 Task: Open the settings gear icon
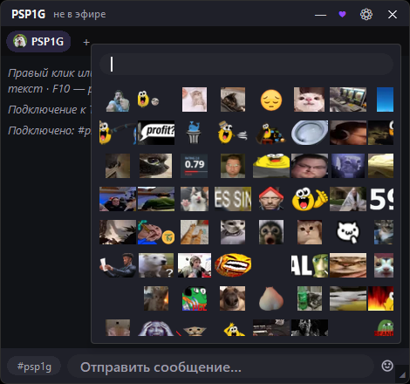[366, 14]
